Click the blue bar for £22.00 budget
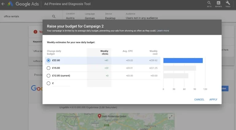Viewport: 236px width, 130px height. click(183, 61)
